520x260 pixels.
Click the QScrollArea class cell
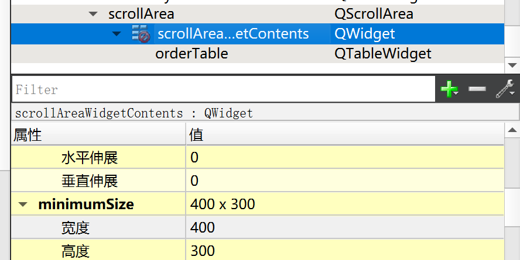point(374,14)
